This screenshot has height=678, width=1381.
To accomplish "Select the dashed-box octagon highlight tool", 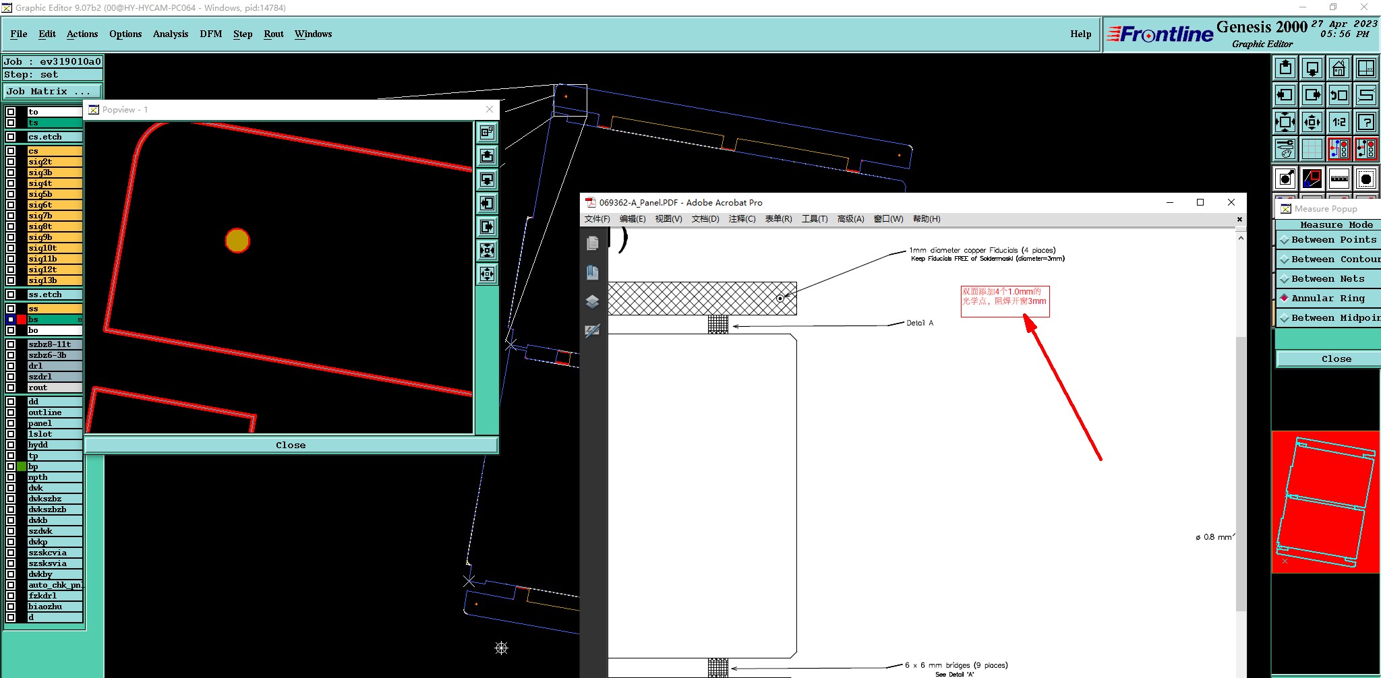I will click(1366, 179).
